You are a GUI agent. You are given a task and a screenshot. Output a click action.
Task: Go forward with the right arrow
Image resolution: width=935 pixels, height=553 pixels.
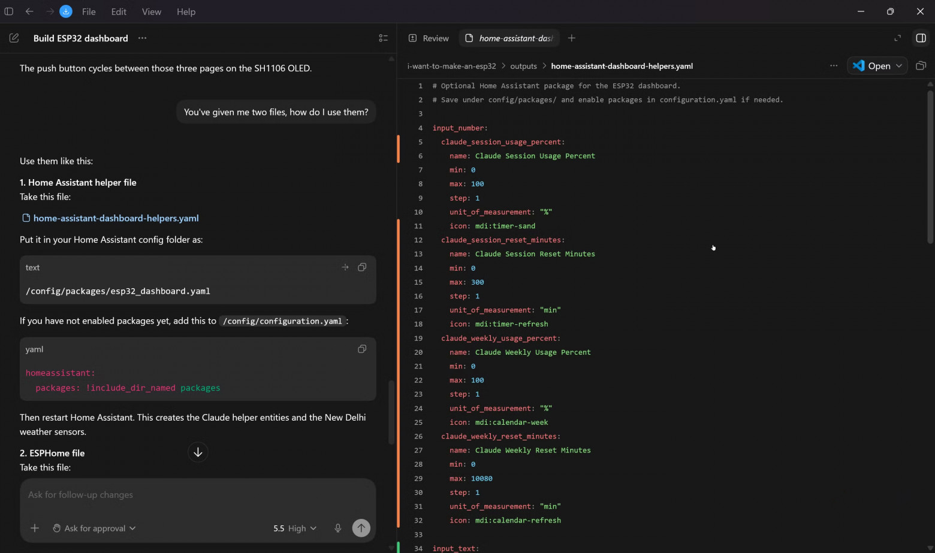coord(50,11)
